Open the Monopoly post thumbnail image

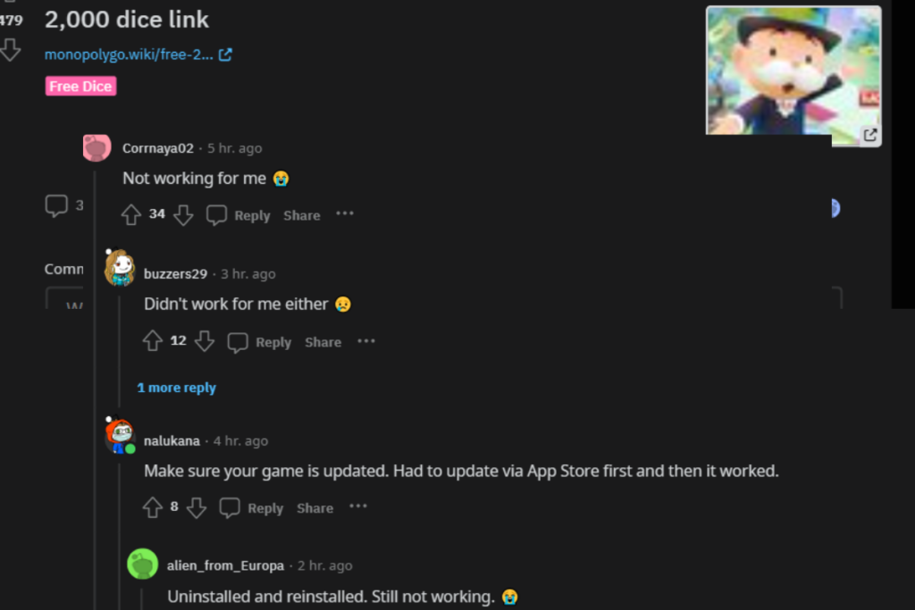click(793, 76)
